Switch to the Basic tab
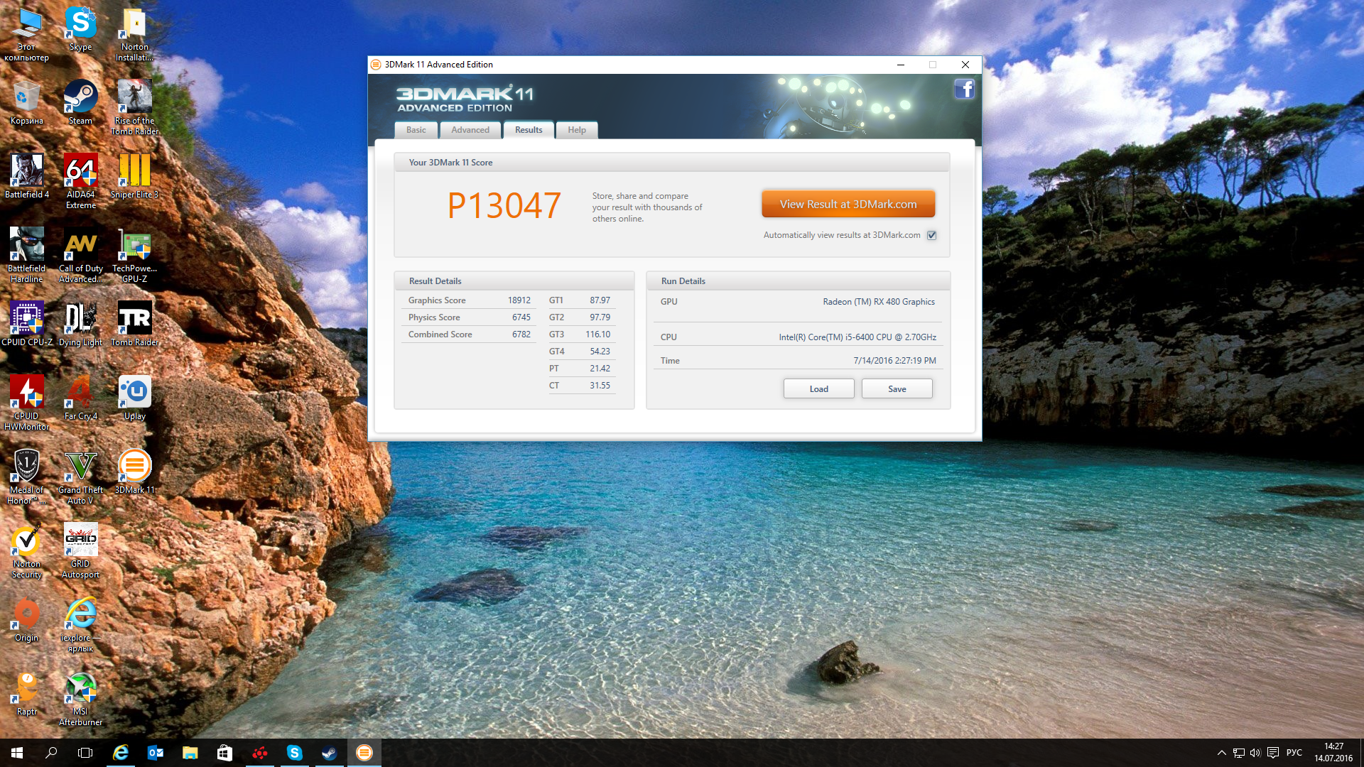 pyautogui.click(x=416, y=130)
